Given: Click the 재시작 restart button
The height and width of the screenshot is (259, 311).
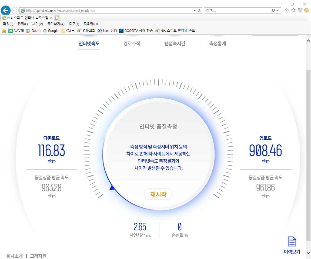Looking at the screenshot, I should click(x=158, y=194).
